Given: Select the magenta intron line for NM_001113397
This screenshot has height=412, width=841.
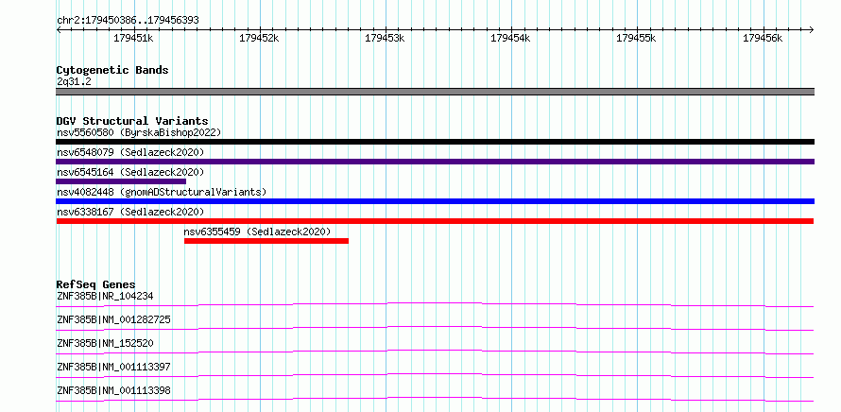Looking at the screenshot, I should coord(435,375).
